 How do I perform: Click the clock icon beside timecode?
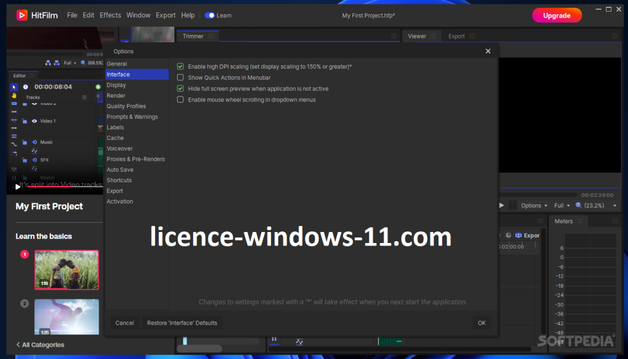coord(25,87)
